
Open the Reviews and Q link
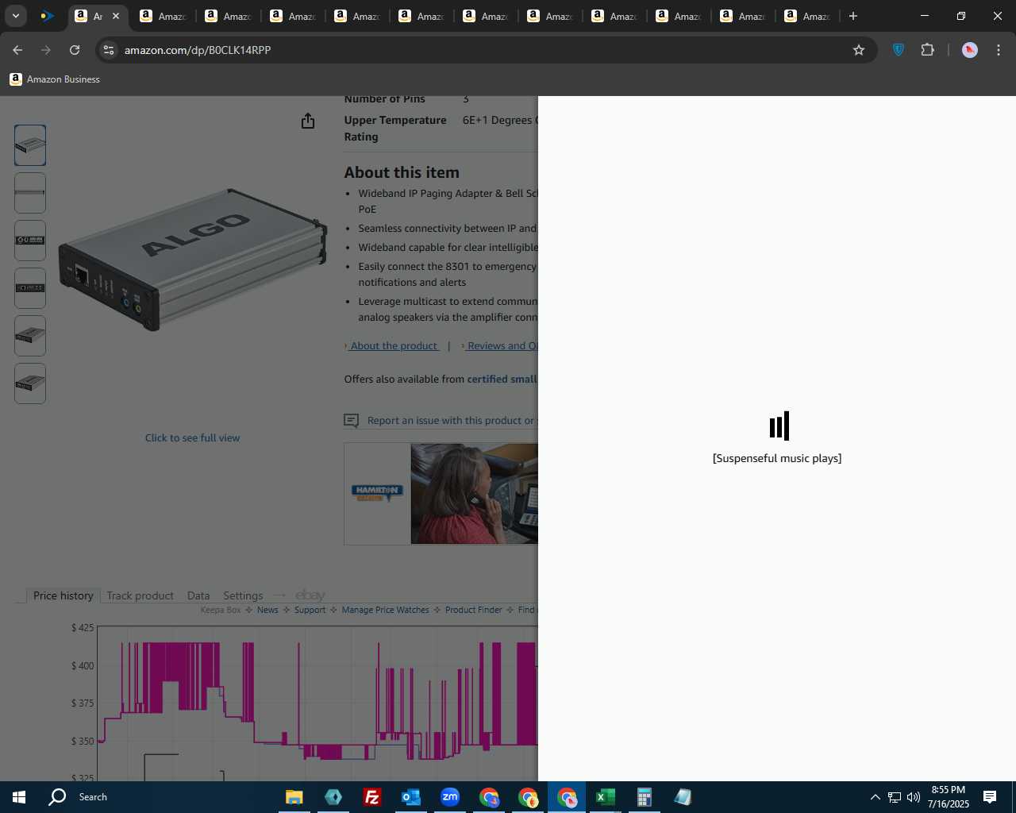click(502, 345)
